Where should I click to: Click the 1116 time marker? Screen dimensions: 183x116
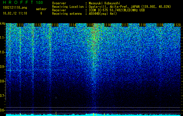click(107, 25)
